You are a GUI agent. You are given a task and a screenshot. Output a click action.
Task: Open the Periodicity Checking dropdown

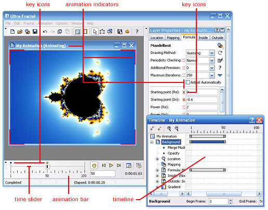[212, 60]
